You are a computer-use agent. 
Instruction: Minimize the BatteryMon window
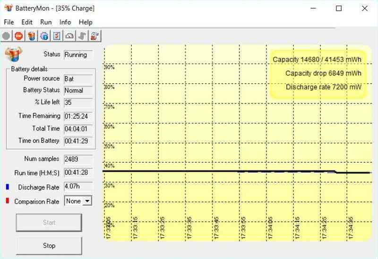(313, 9)
